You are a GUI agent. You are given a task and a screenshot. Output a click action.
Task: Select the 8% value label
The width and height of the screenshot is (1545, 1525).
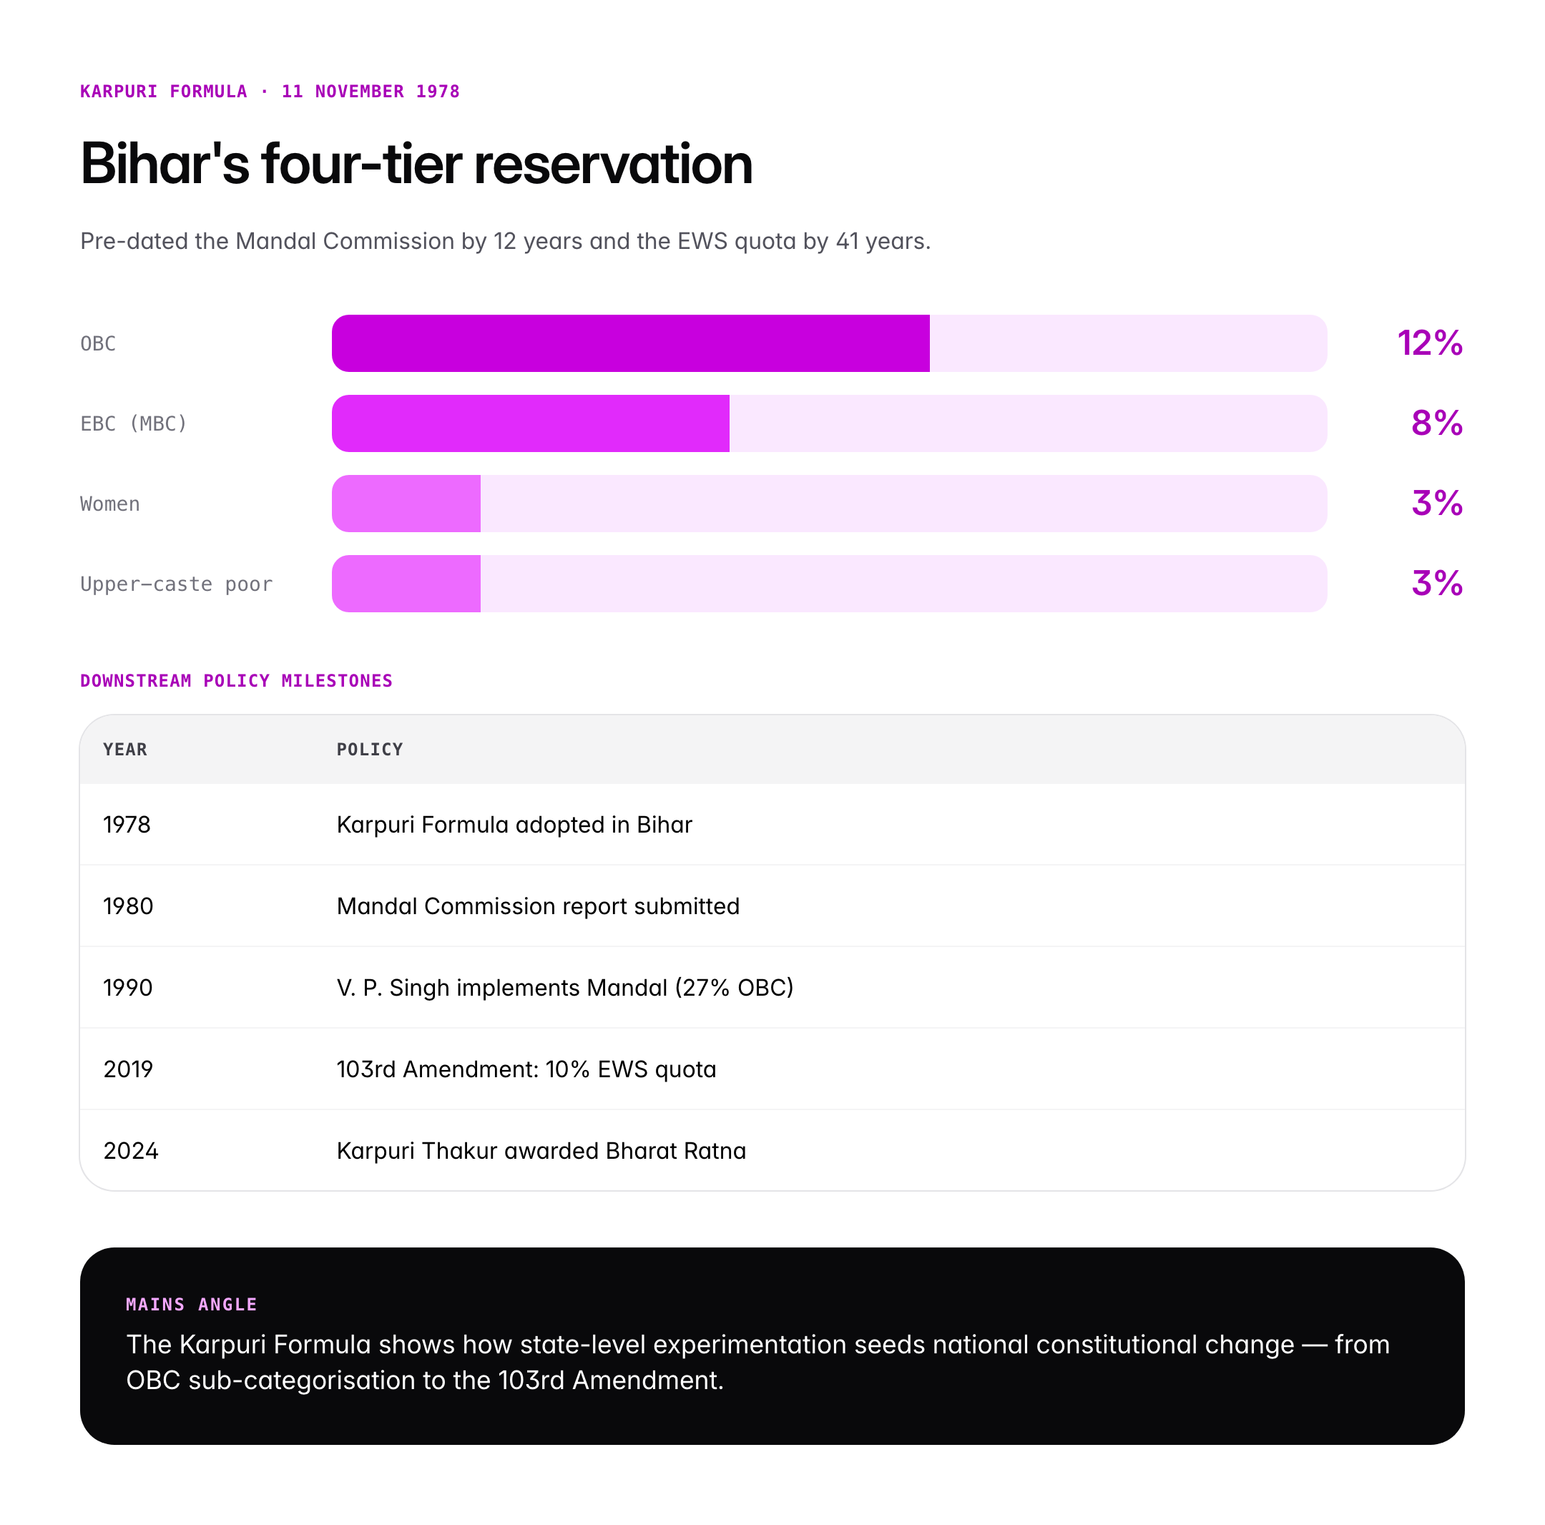click(x=1436, y=423)
